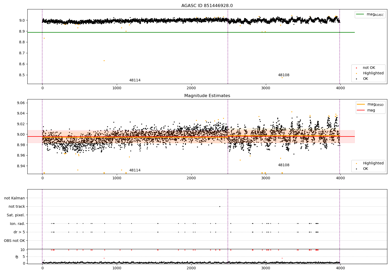Click the '8.5' y-axis tick of top plot
Viewport: 391px width, 274px height.
click(x=22, y=75)
